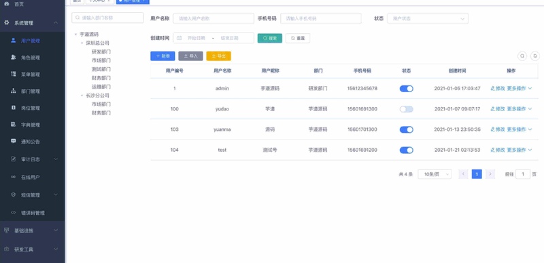
Task: Collapse the 系统管理 menu chevron
Action: pyautogui.click(x=56, y=23)
